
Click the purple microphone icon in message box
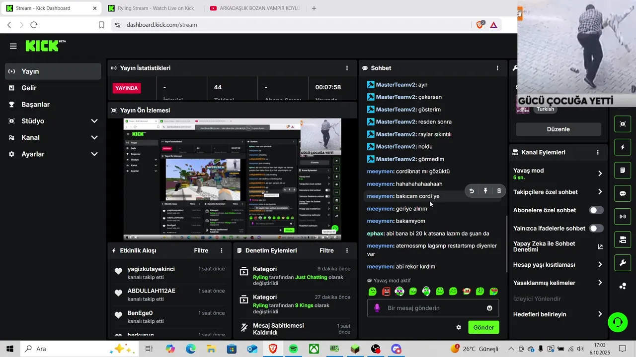377,308
